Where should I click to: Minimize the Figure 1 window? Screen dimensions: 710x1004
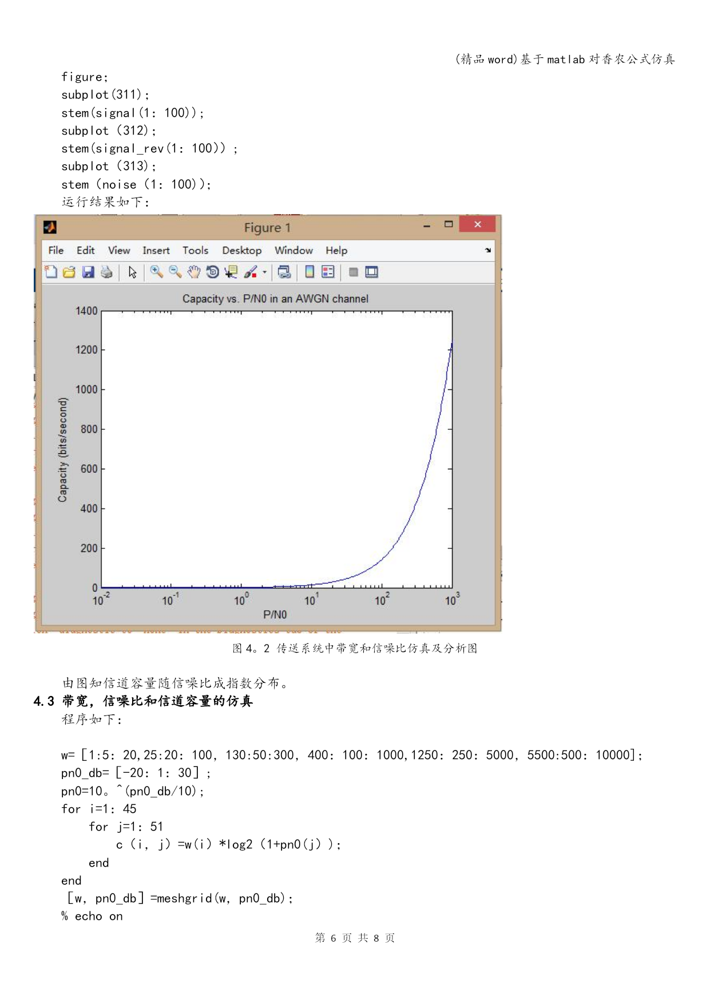click(427, 226)
